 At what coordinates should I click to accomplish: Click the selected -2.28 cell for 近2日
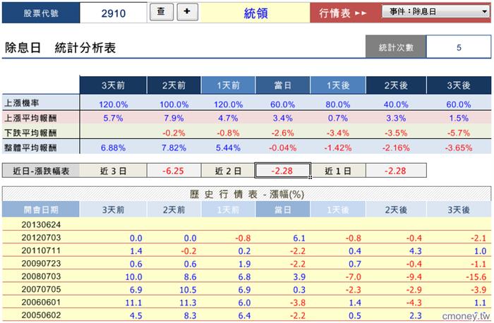tap(282, 171)
